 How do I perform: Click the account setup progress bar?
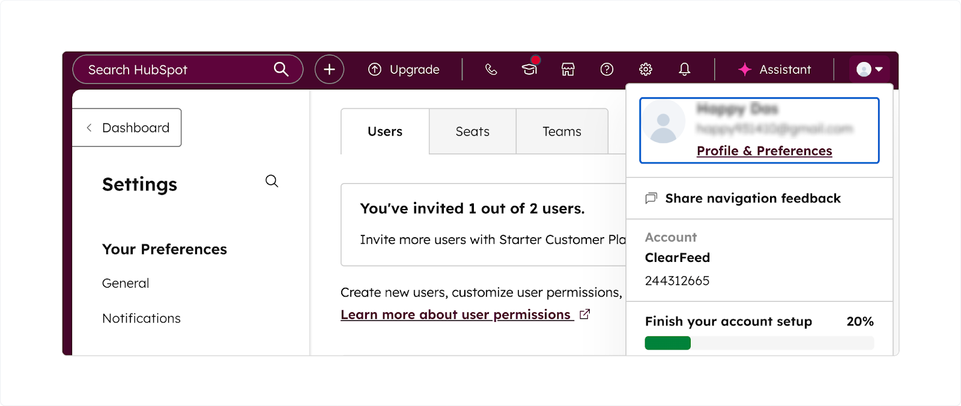coord(759,343)
